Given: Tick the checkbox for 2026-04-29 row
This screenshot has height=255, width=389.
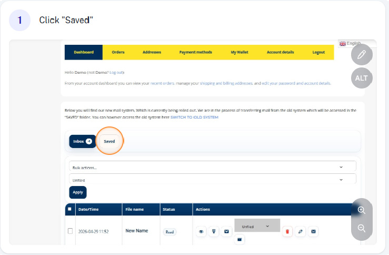Looking at the screenshot, I should click(x=70, y=231).
